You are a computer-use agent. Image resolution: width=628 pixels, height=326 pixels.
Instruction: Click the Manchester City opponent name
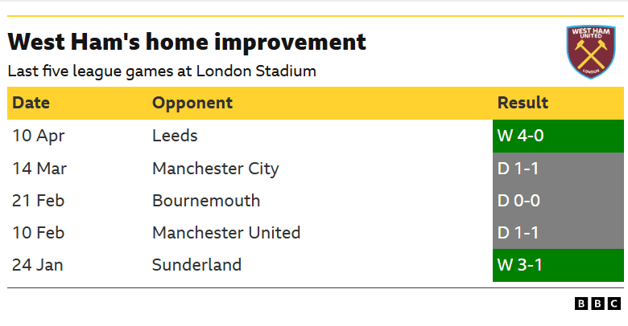215,169
